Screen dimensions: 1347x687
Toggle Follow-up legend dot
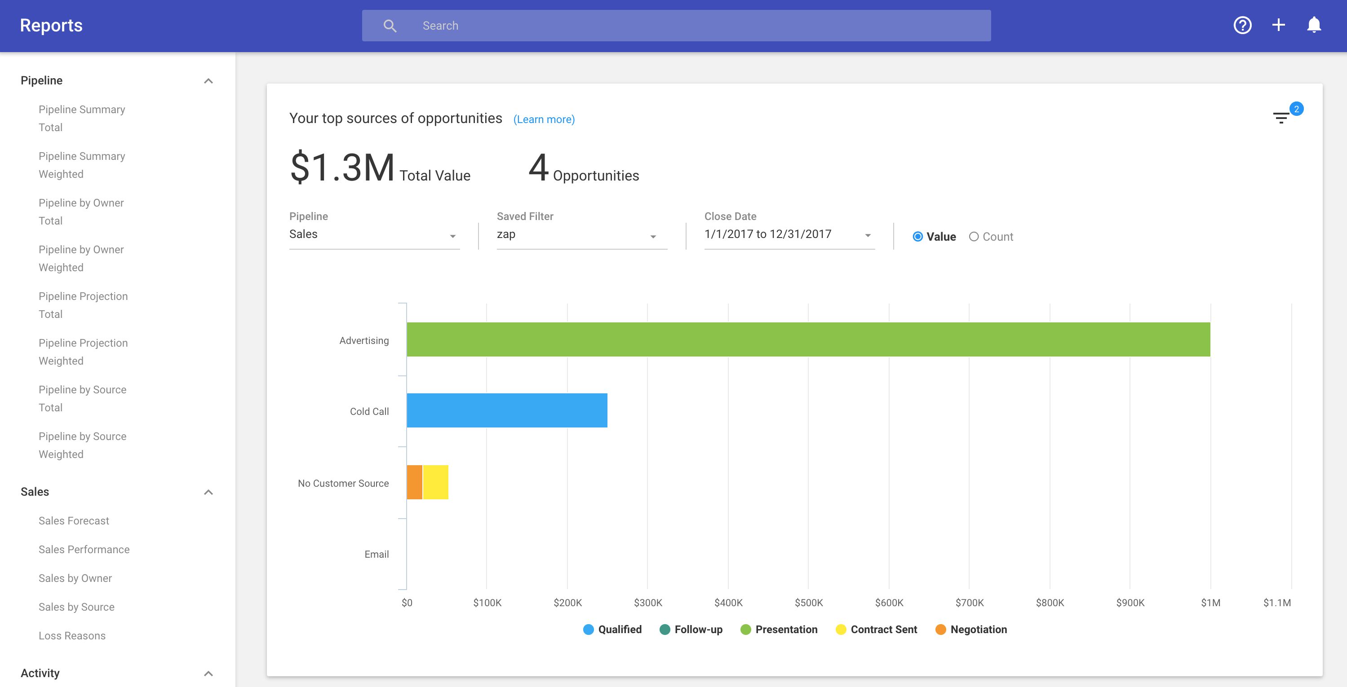665,630
